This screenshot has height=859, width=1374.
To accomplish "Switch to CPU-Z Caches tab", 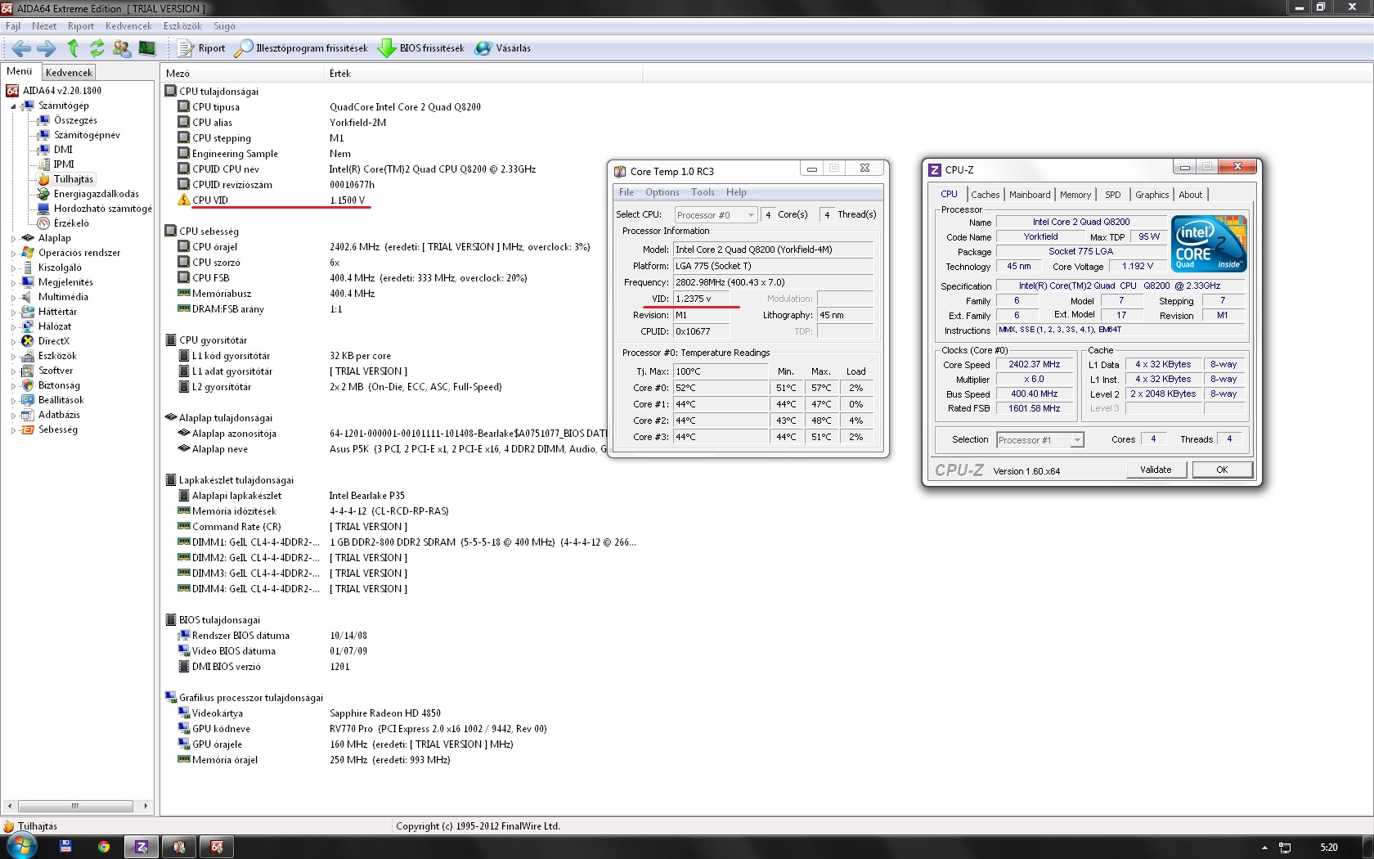I will click(985, 195).
